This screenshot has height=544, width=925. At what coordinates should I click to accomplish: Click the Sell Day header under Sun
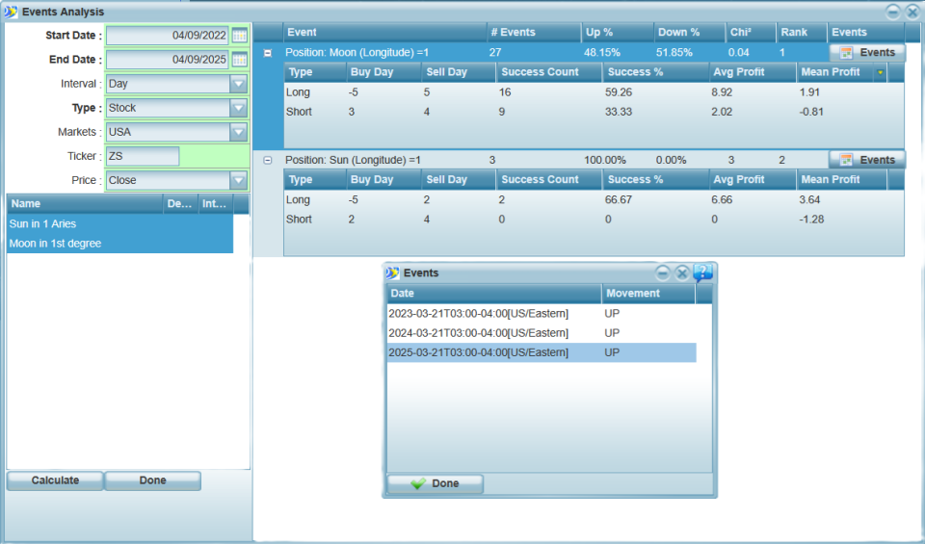(x=458, y=180)
